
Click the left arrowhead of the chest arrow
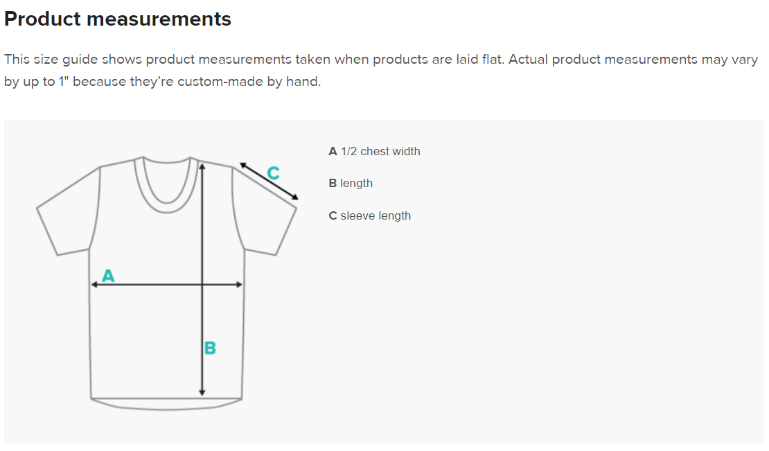coord(94,285)
